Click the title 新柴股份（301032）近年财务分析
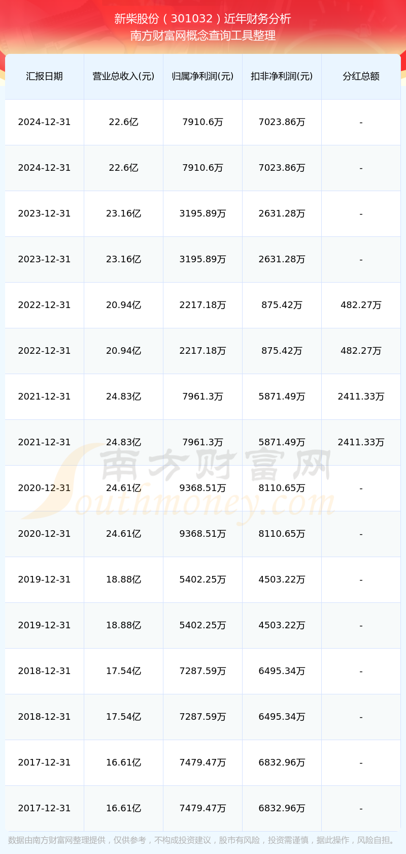 [x=203, y=19]
